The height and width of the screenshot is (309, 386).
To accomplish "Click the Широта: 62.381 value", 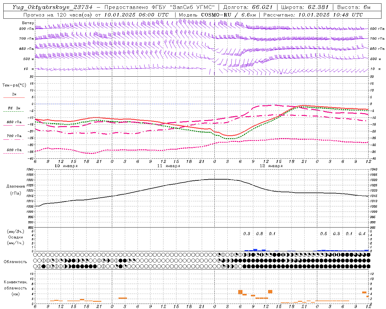I will coord(305,7).
